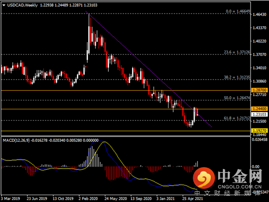The image size is (269, 202).
Task: Click the 13 Oct 2019 date label
Action: click(63, 199)
